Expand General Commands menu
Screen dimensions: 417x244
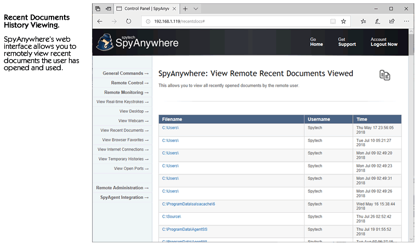click(x=125, y=73)
